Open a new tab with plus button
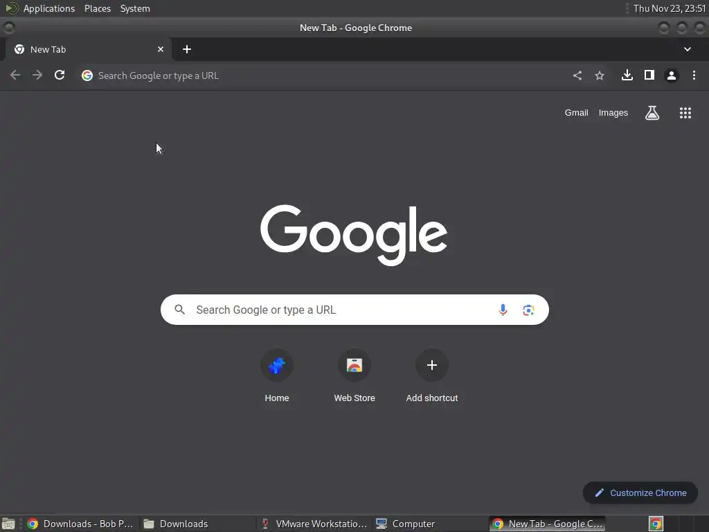709x532 pixels. [x=187, y=49]
